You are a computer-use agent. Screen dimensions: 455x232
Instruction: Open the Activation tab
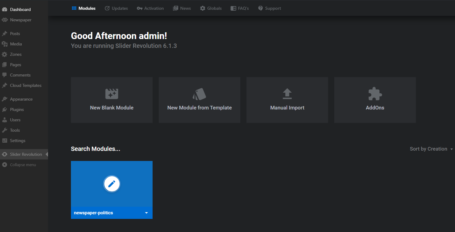tap(150, 8)
